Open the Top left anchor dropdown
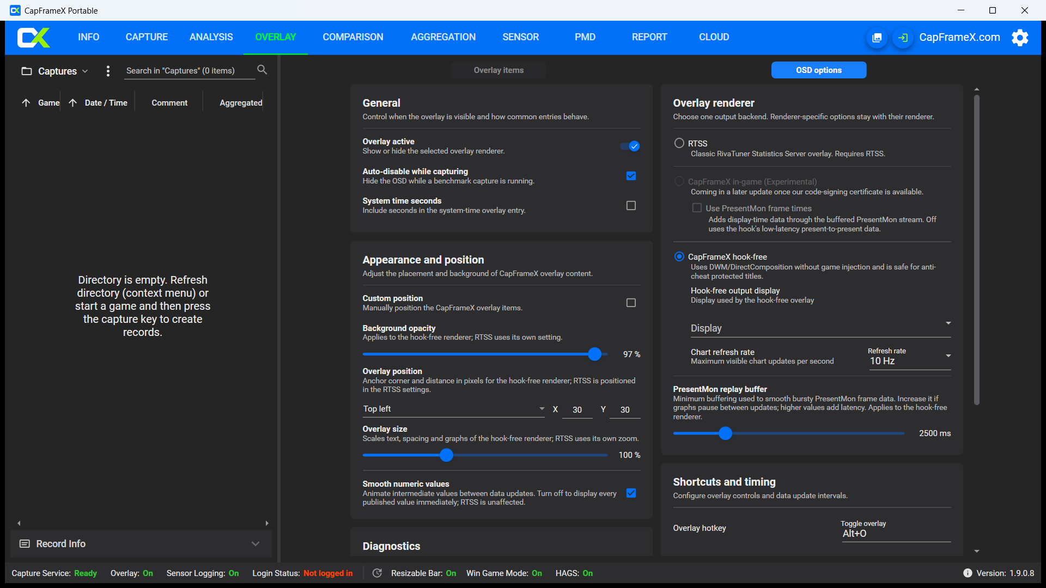 453,409
